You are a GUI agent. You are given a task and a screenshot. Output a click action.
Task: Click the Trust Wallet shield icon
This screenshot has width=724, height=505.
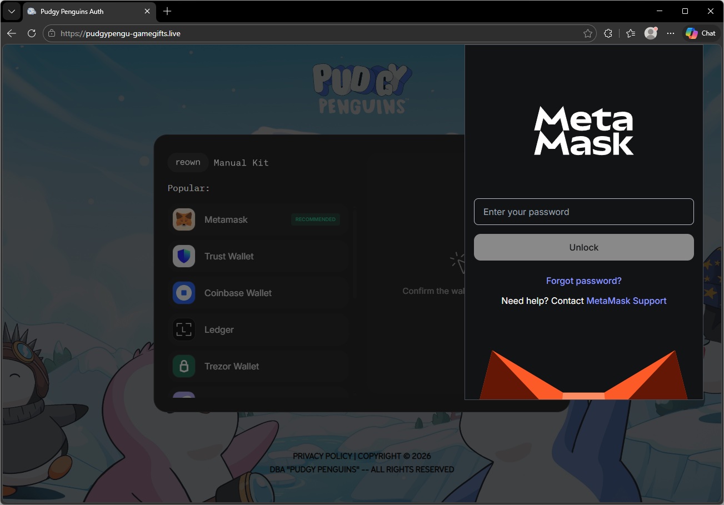tap(183, 256)
